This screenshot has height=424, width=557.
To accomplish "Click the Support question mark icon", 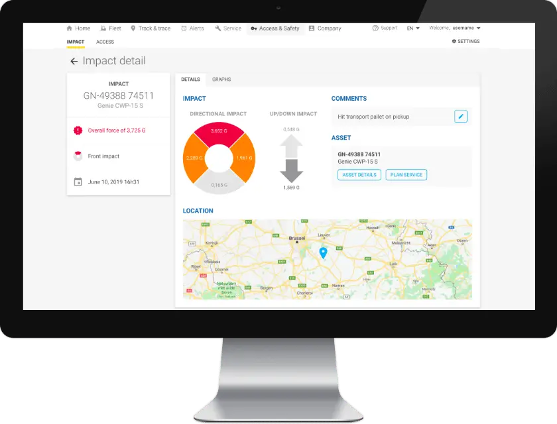I will [x=375, y=28].
